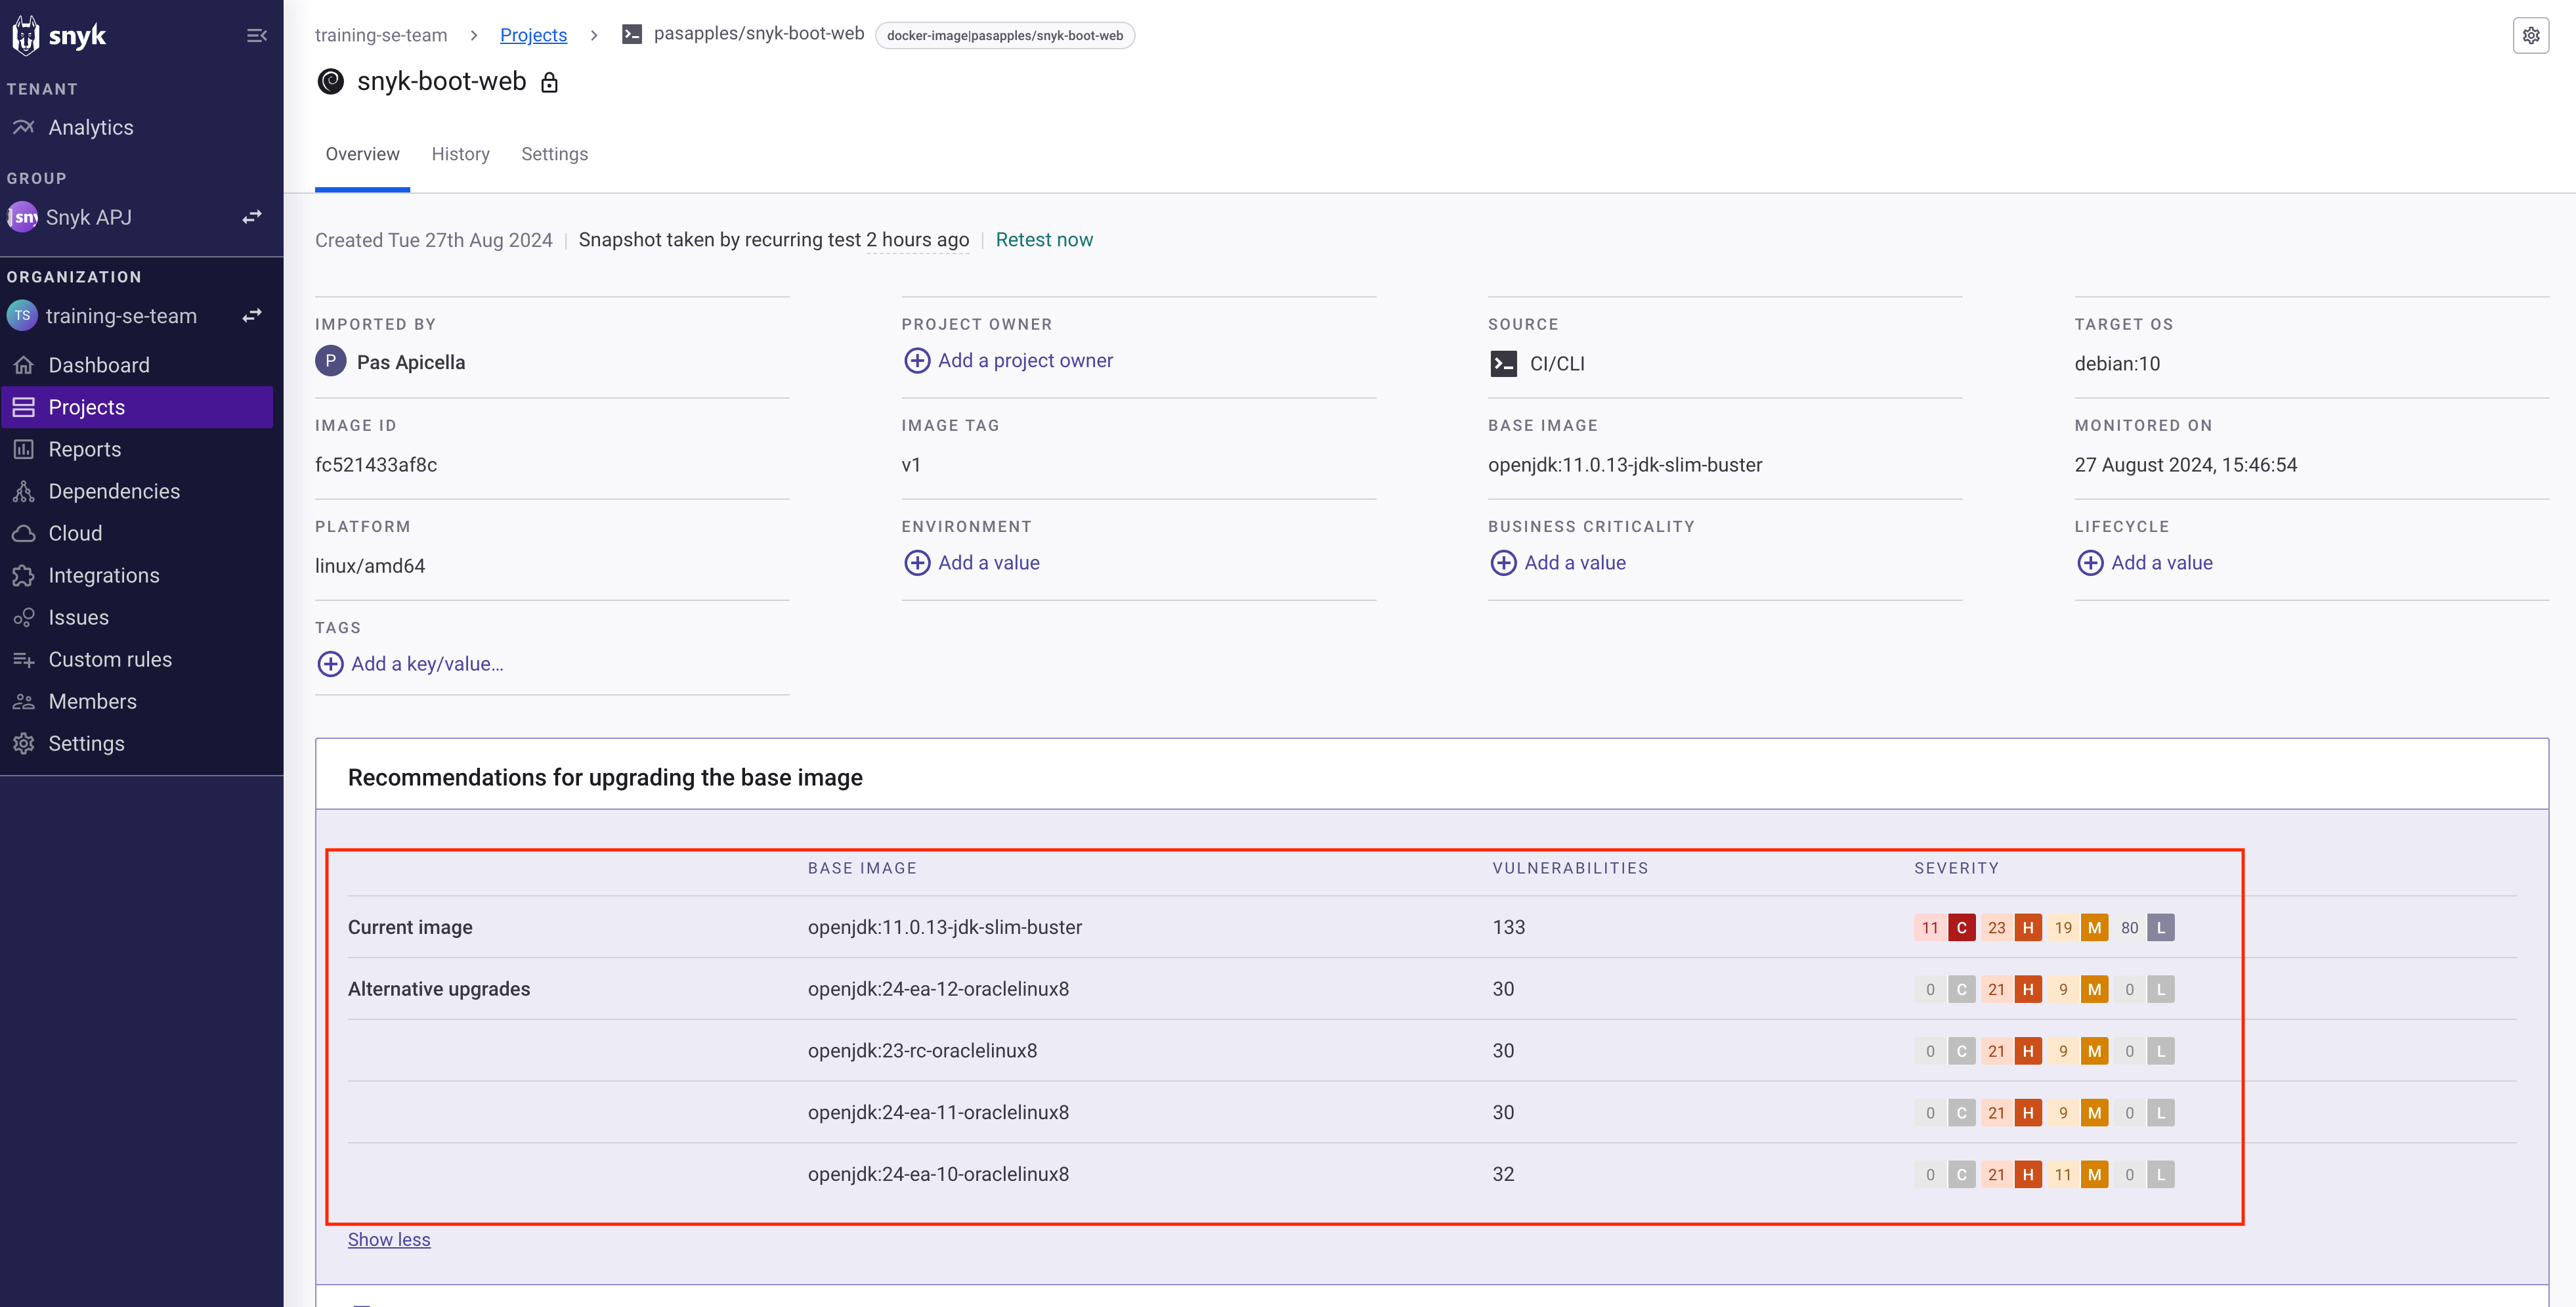Screen dimensions: 2576x1307
Task: Open the Custom rules page
Action: point(110,659)
